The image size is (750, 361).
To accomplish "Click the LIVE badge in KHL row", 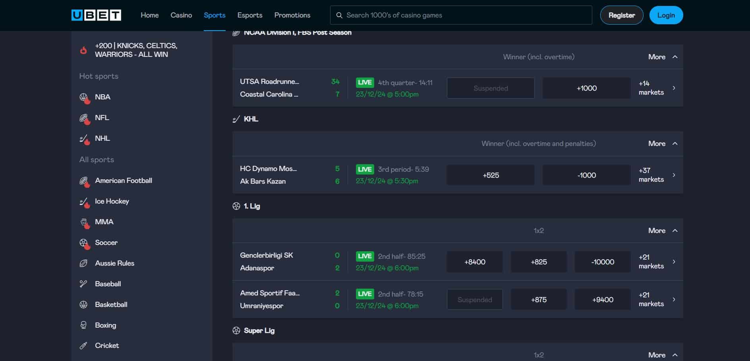I will [365, 169].
